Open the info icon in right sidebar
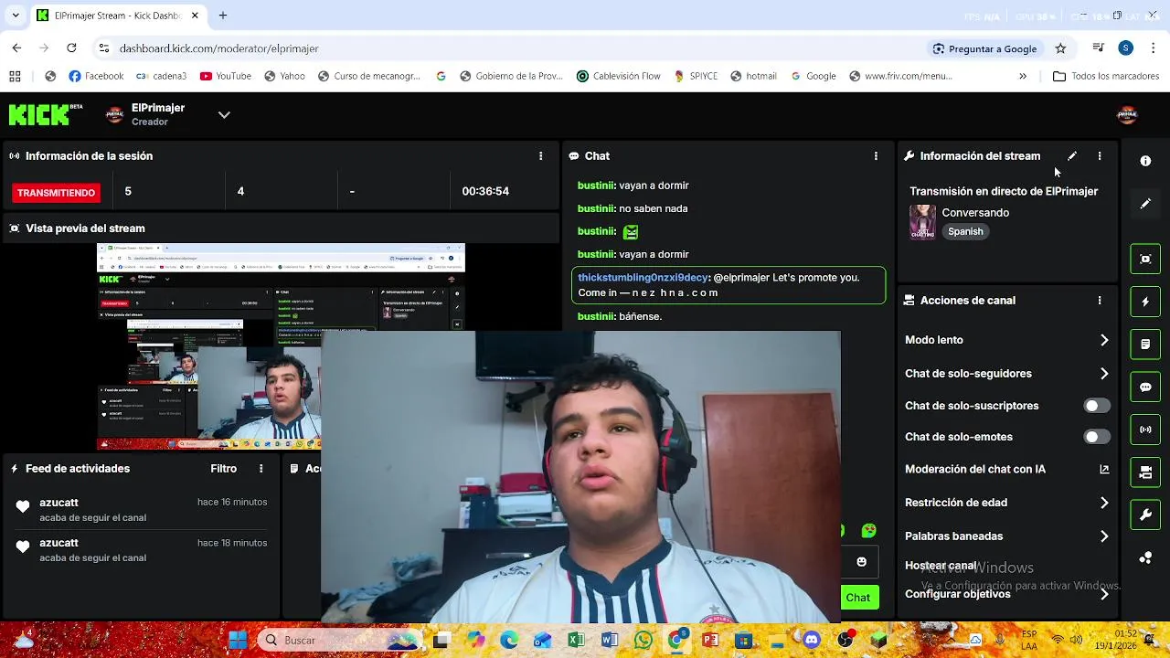The height and width of the screenshot is (658, 1170). pyautogui.click(x=1145, y=161)
